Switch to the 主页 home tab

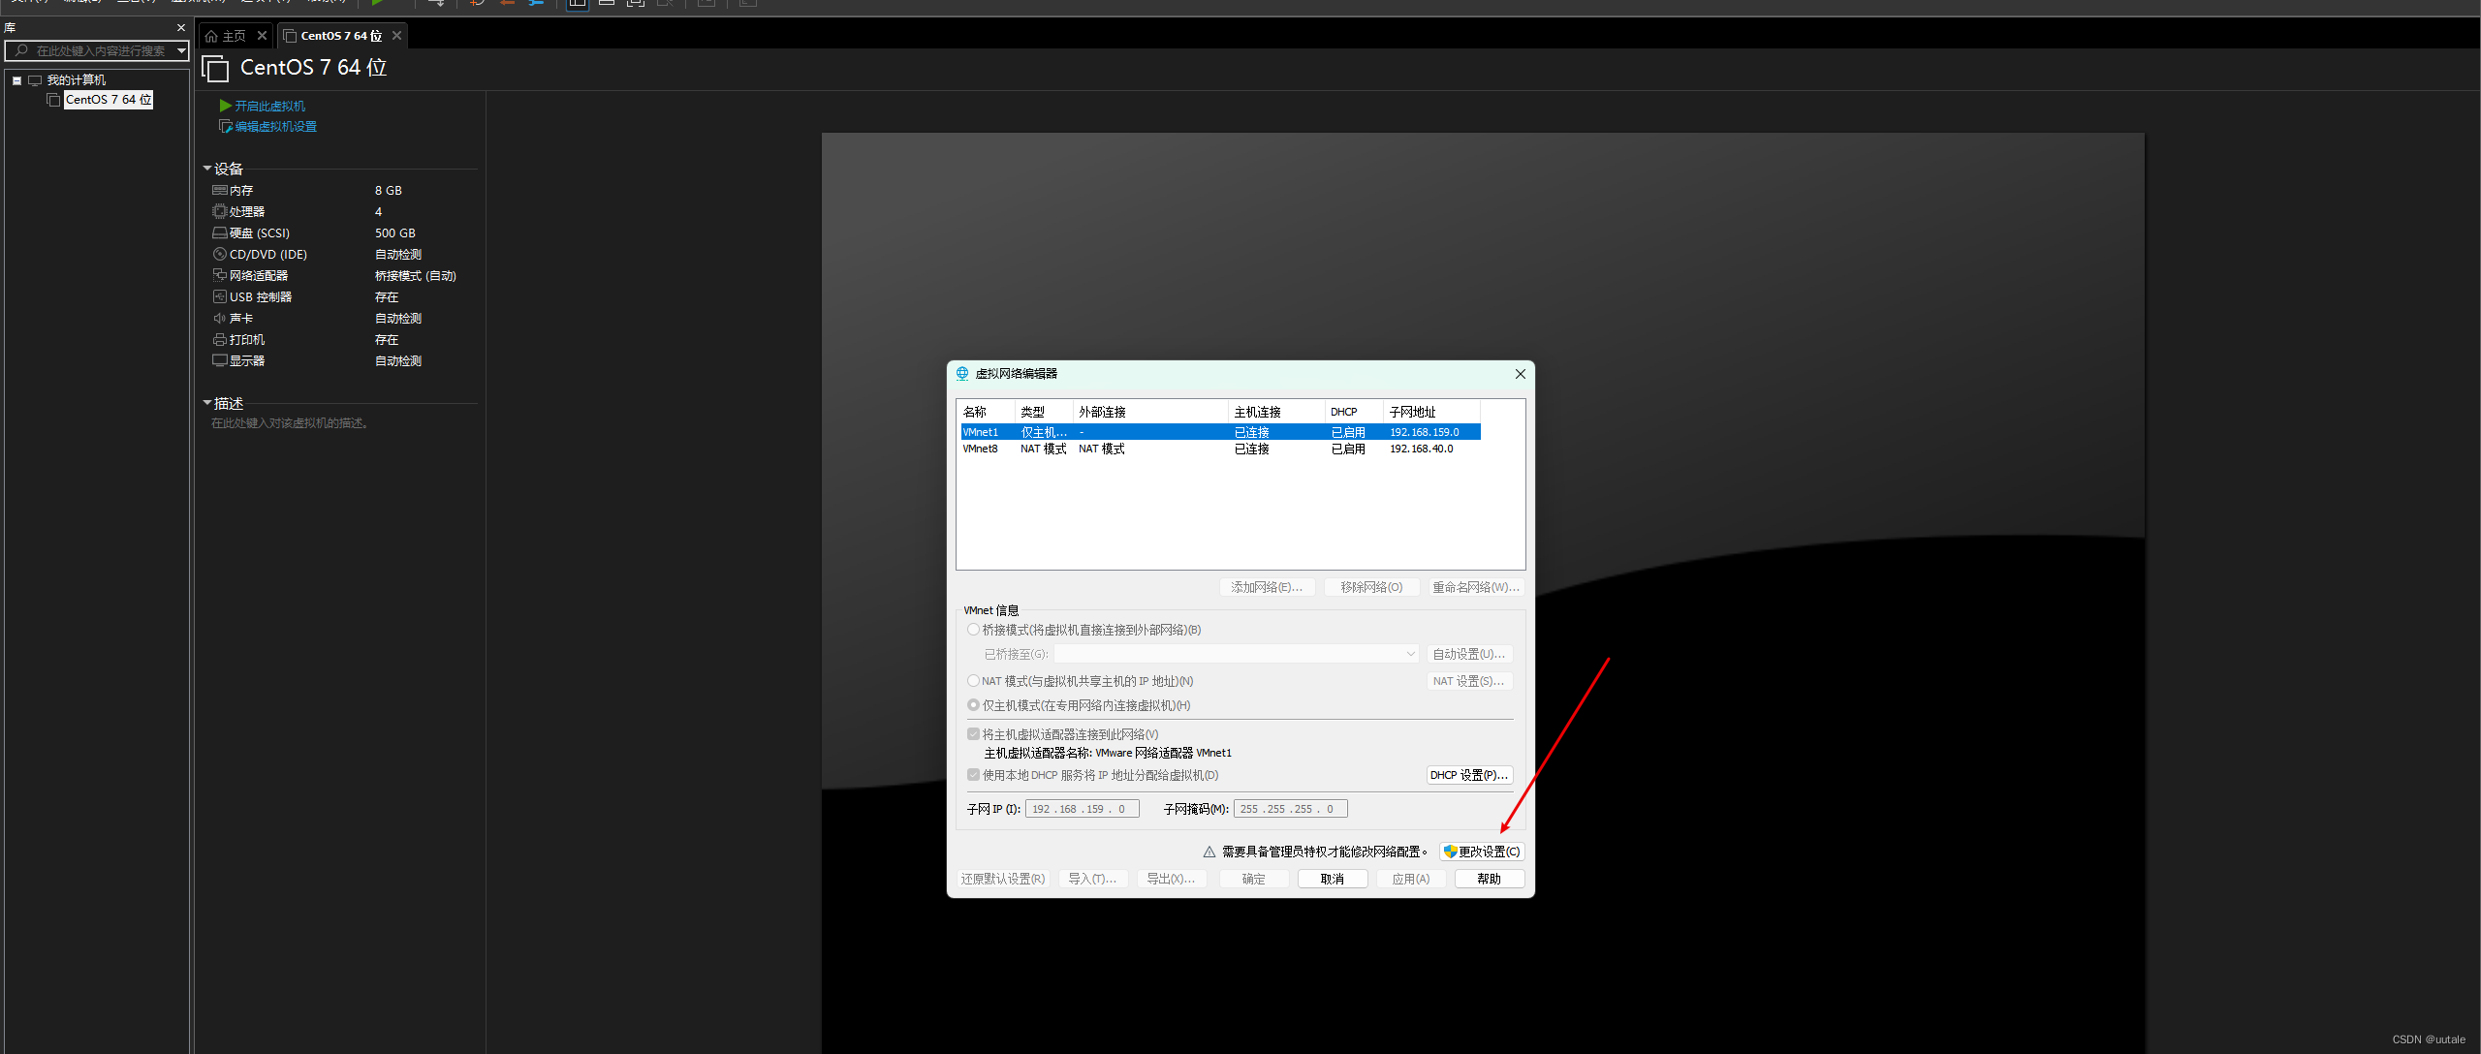(x=234, y=36)
